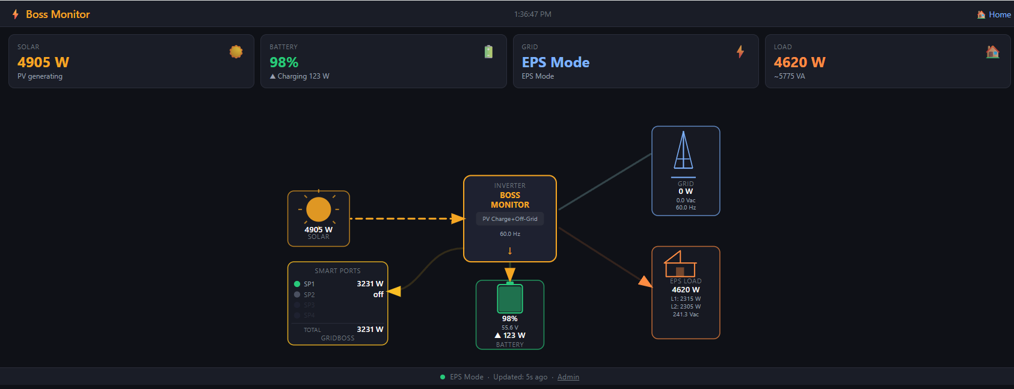
Task: Click the down arrow inside inverter box
Action: (x=510, y=251)
